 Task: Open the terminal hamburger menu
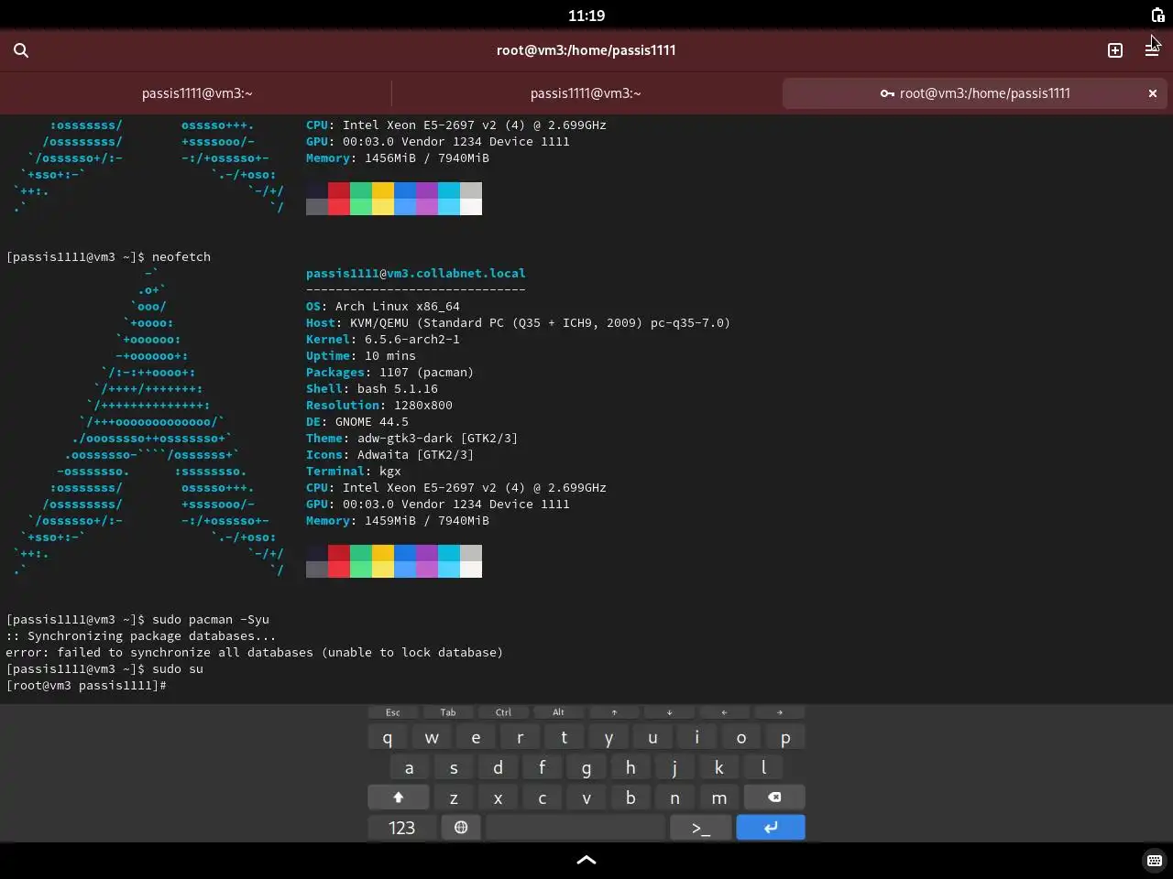1152,50
